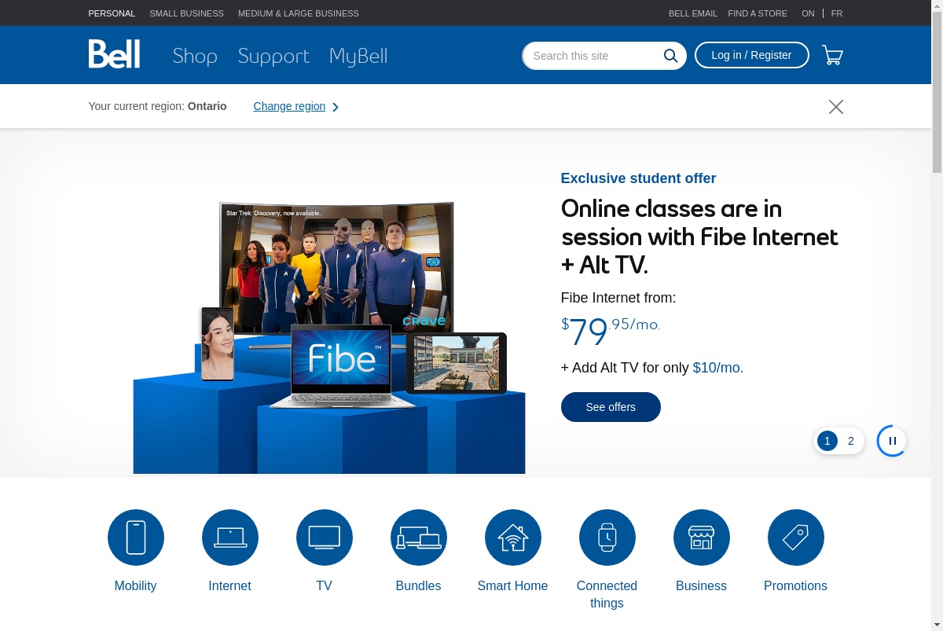Click the $79.95/mo. price text
Viewport: 943px width, 631px height.
click(x=611, y=331)
